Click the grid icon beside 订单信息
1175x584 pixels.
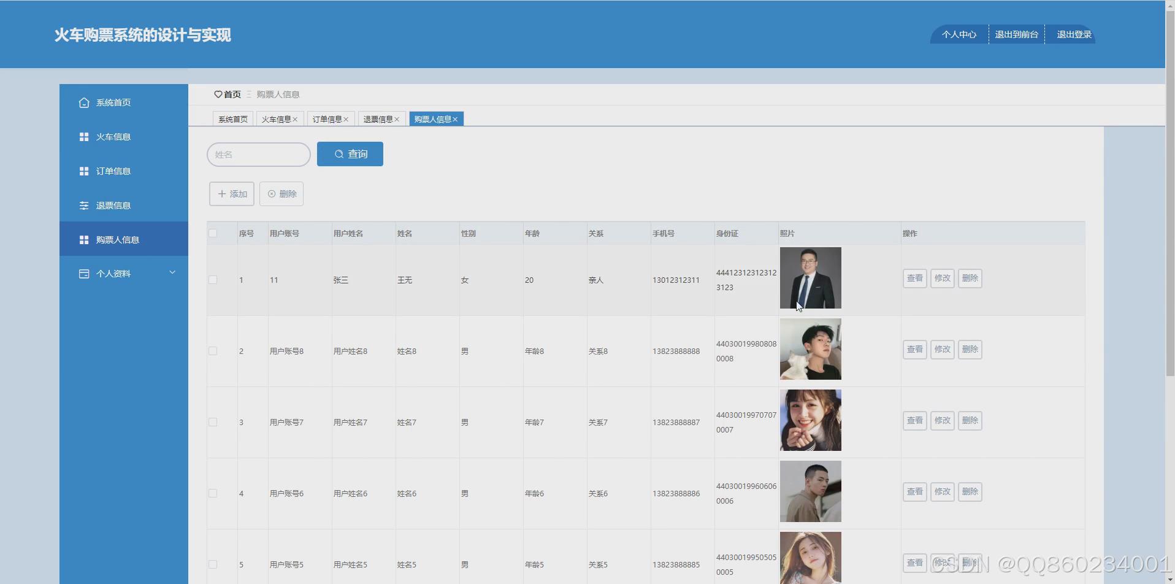click(x=84, y=171)
